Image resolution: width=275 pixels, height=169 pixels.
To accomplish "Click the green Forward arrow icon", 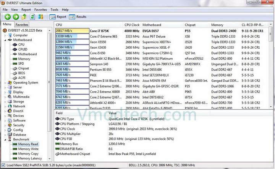I will 16,17.
